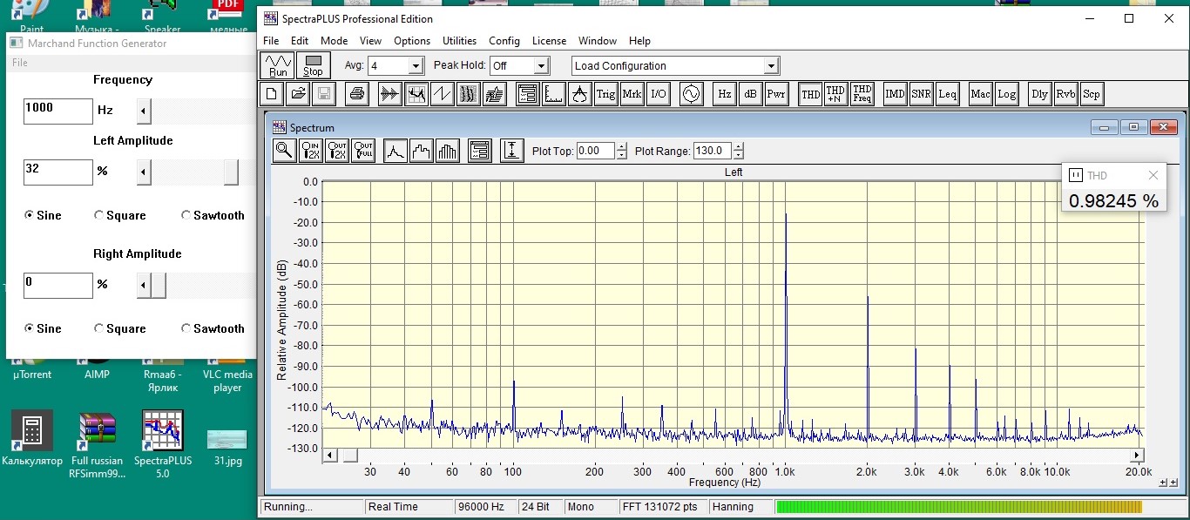Expand the Peak Hold dropdown

point(542,65)
